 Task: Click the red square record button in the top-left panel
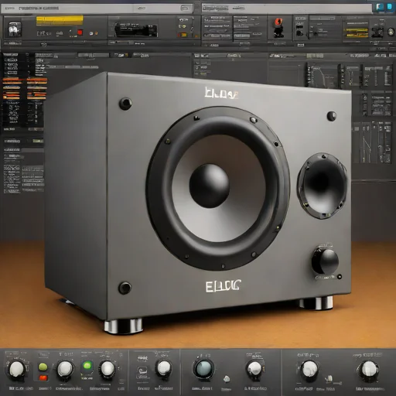[x=80, y=32]
